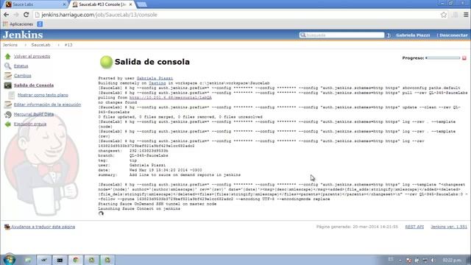The height and width of the screenshot is (265, 471).
Task: Open Ayúdanos a traducir esta página link
Action: [43, 227]
